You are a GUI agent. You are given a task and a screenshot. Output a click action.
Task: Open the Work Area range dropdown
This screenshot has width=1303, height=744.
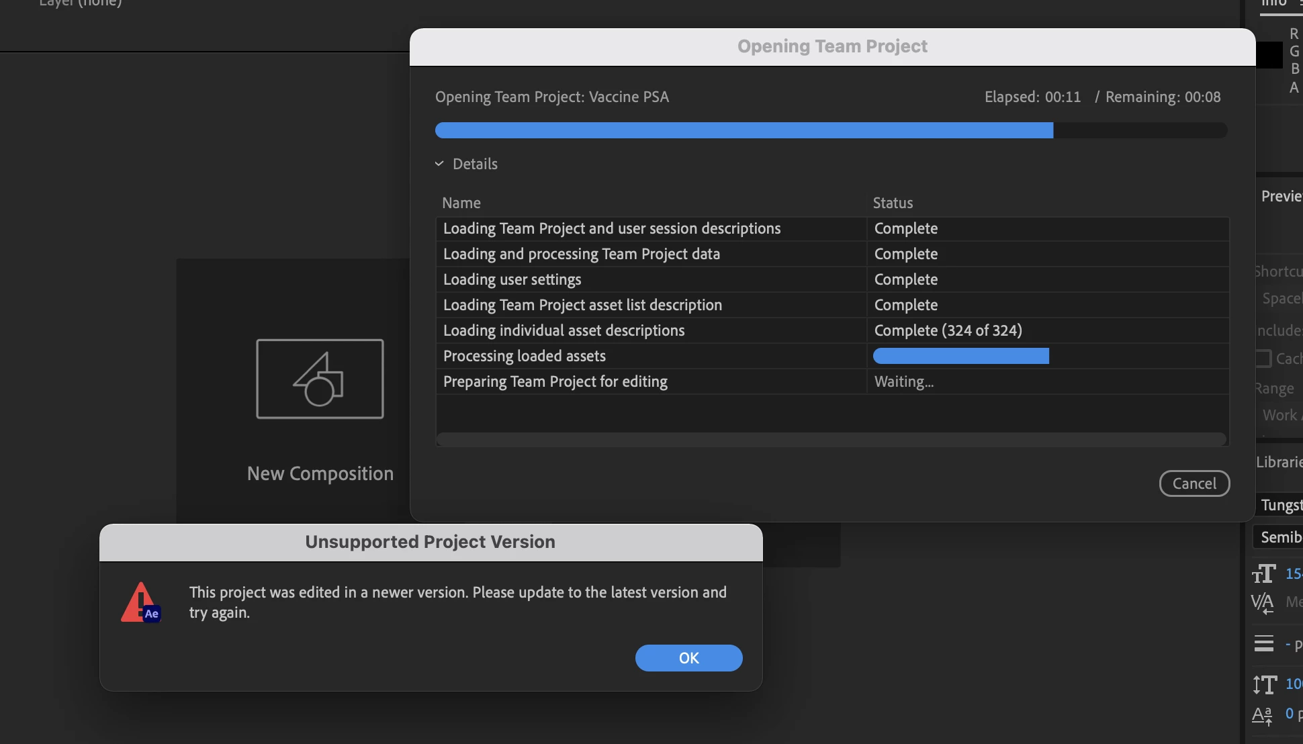pos(1280,416)
